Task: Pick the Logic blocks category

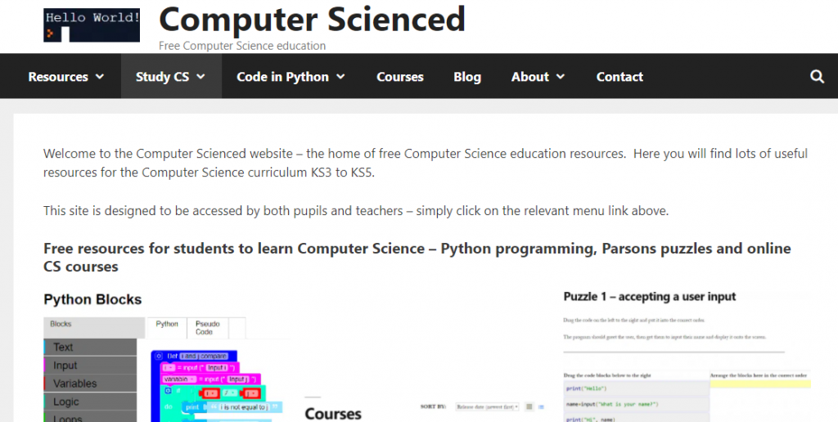Action: pos(66,402)
